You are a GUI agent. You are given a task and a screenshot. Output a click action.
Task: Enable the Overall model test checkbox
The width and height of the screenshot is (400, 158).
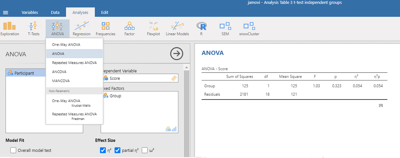(13, 150)
